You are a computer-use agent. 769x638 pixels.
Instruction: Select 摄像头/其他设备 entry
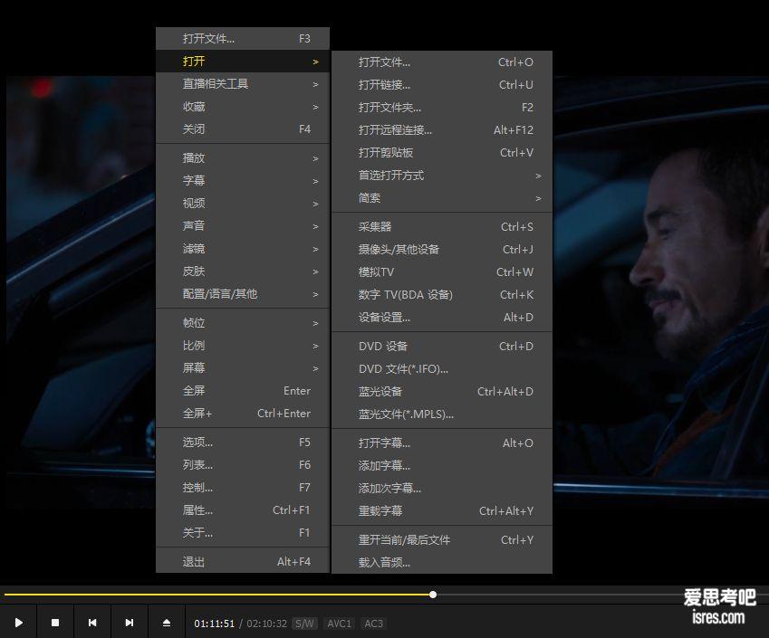point(442,250)
